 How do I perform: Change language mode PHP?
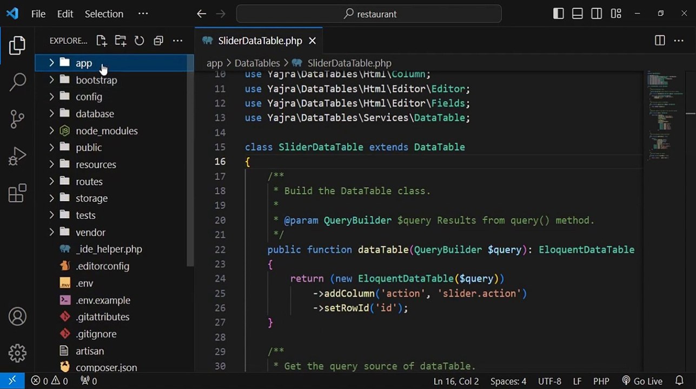[x=601, y=381]
